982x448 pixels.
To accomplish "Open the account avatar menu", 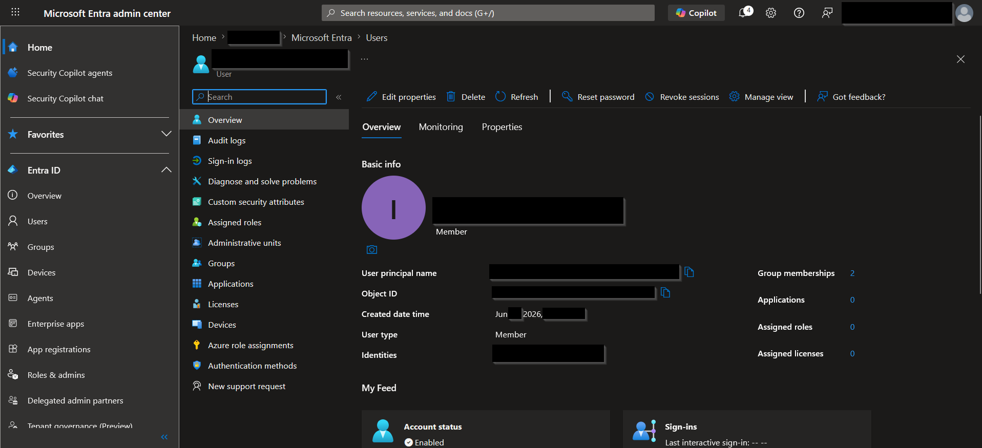I will pos(964,13).
